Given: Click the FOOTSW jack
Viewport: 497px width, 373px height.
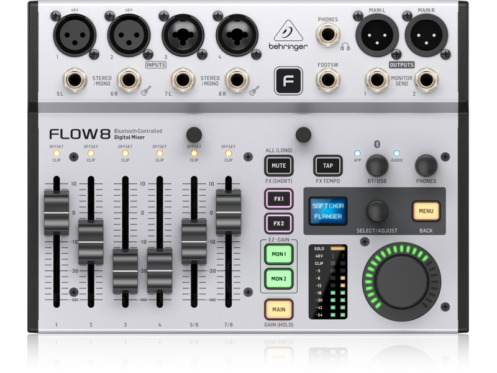Looking at the screenshot, I should tap(328, 80).
